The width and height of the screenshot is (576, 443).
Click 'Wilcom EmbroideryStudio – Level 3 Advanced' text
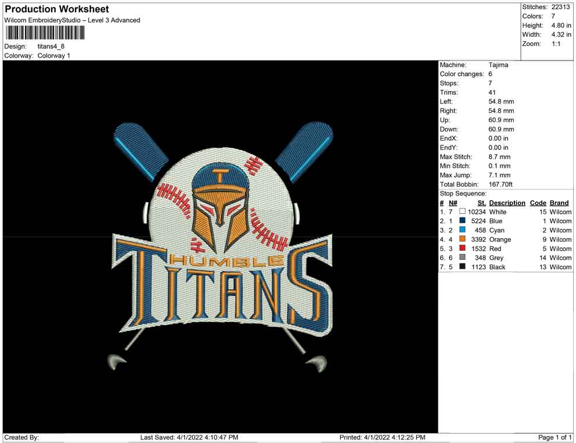tap(72, 20)
